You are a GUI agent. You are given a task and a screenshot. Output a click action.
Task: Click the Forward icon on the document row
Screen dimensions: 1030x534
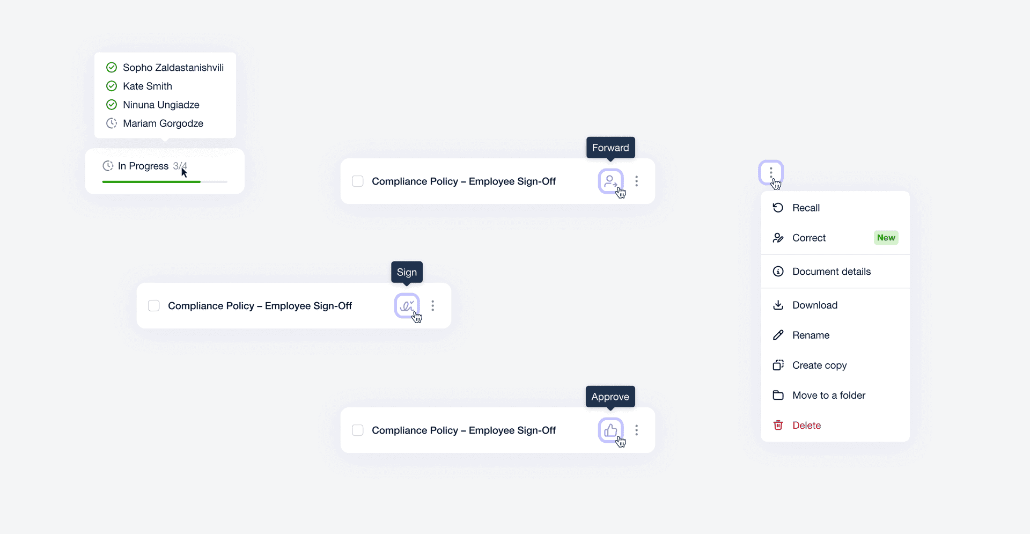pyautogui.click(x=610, y=181)
